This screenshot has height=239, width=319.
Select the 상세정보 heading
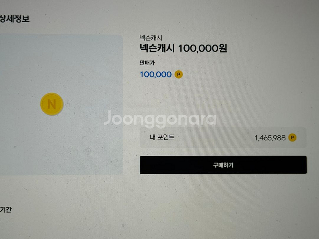point(15,19)
